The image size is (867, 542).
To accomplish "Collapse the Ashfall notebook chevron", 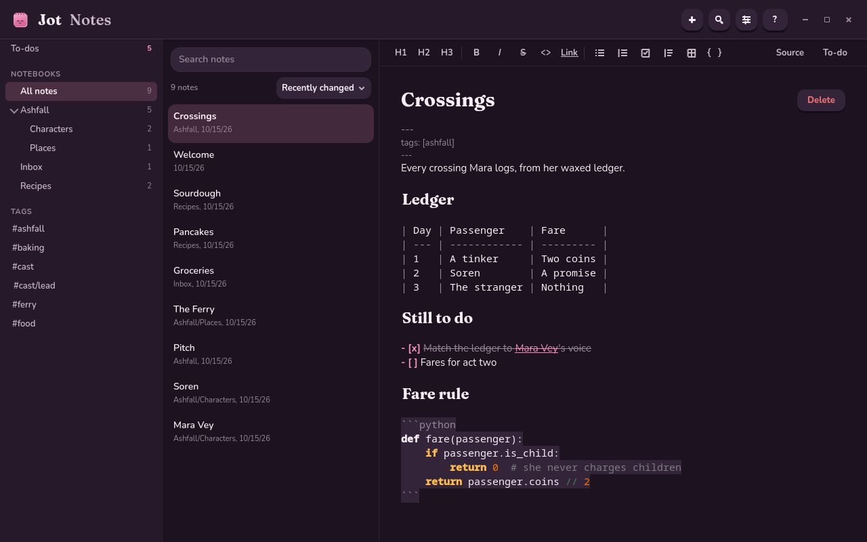I will pyautogui.click(x=14, y=110).
